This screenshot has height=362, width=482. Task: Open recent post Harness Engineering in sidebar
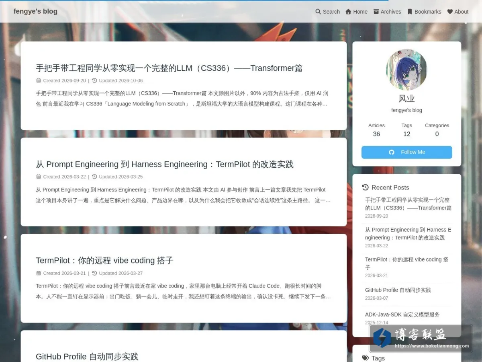[x=408, y=234]
